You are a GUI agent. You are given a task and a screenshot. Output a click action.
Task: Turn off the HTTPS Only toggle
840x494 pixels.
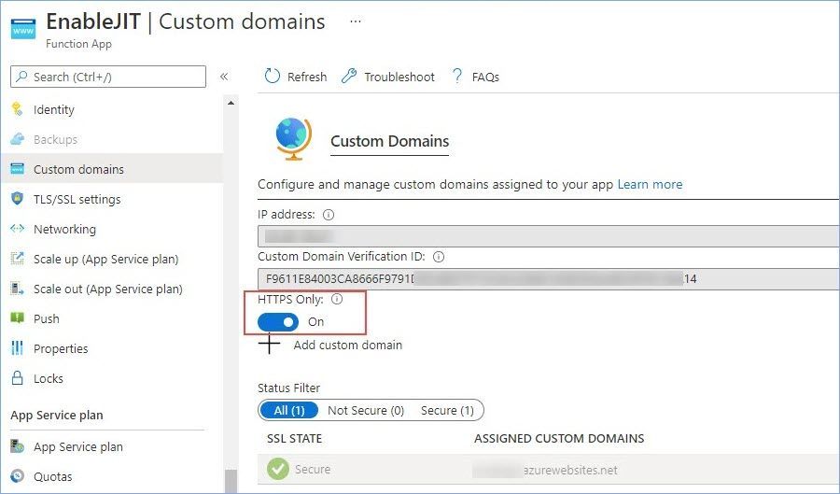(x=278, y=322)
